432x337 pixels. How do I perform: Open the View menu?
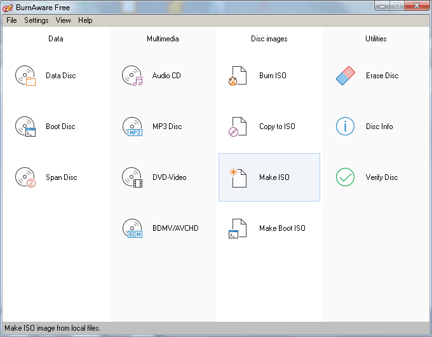tap(63, 20)
